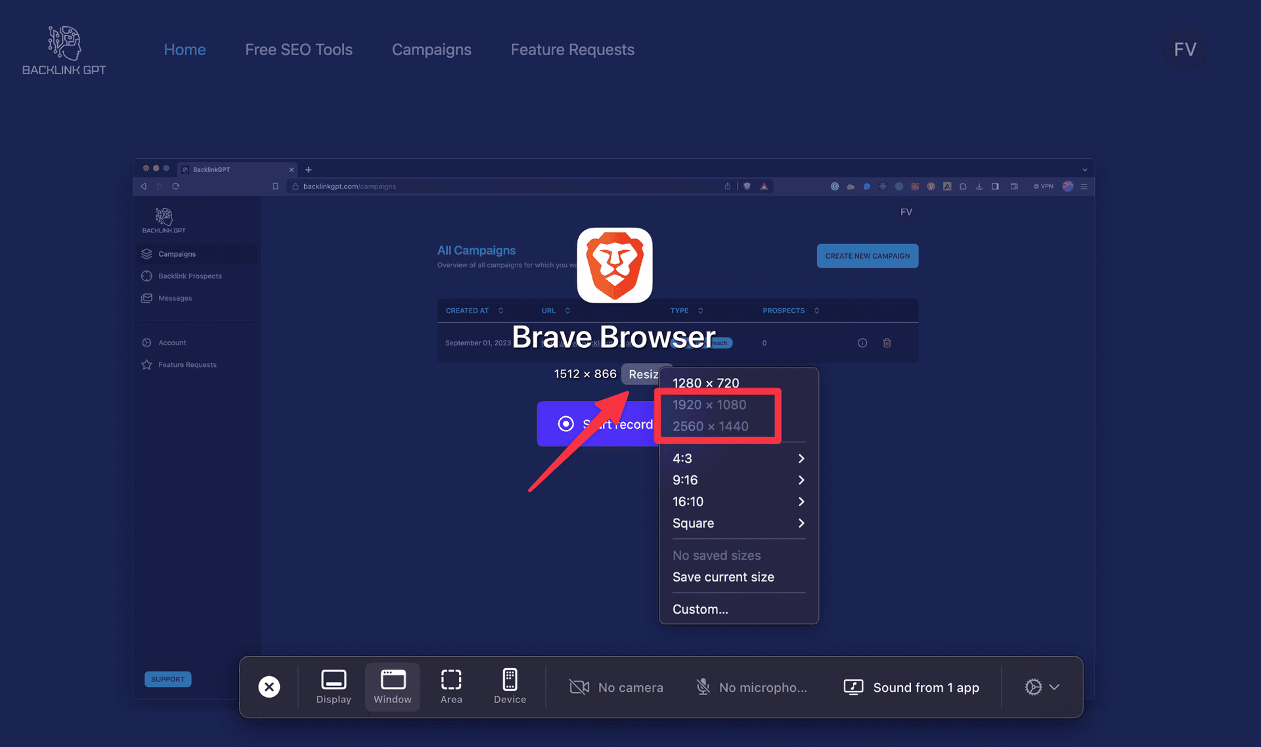Select Window capture mode

click(393, 687)
